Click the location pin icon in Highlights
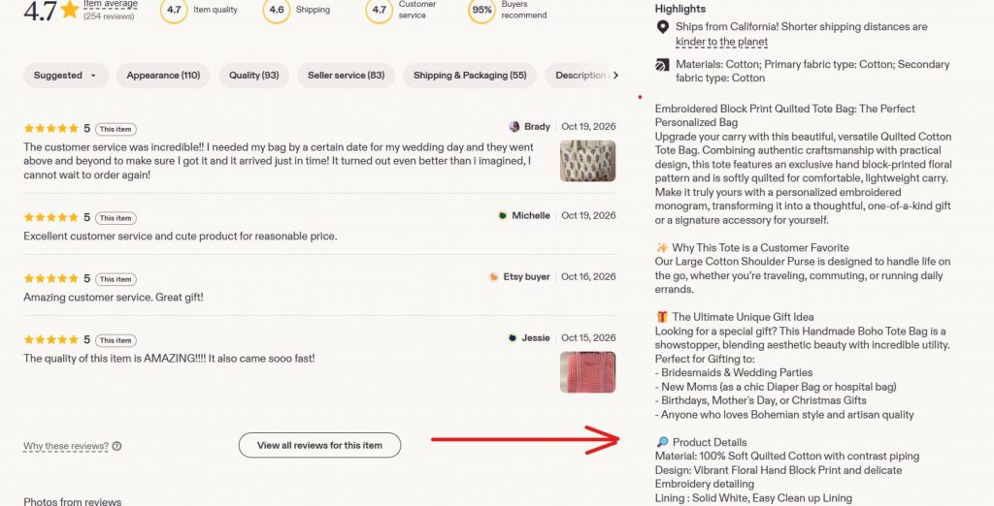 tap(662, 26)
